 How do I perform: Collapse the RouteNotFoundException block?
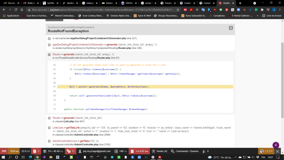pyautogui.click(x=231, y=28)
